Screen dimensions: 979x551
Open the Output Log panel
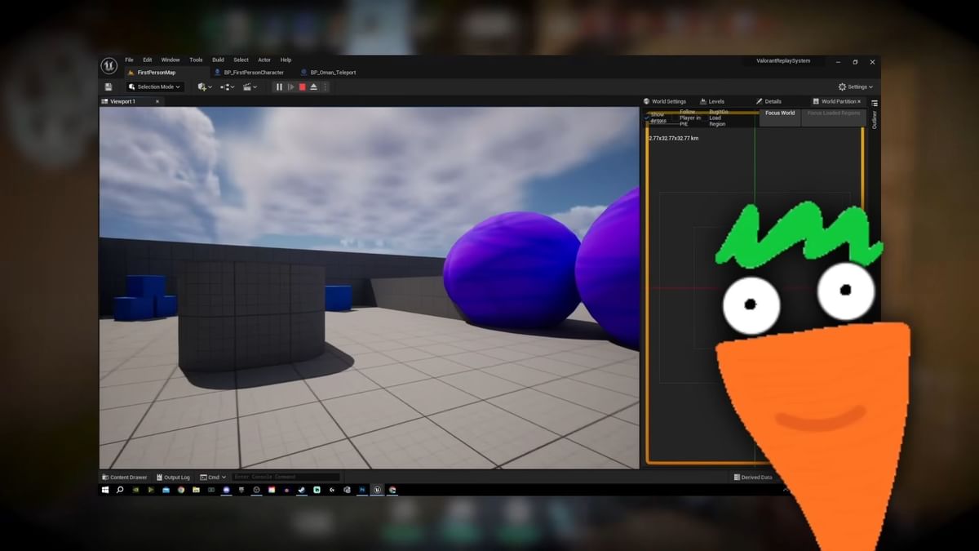click(x=174, y=477)
